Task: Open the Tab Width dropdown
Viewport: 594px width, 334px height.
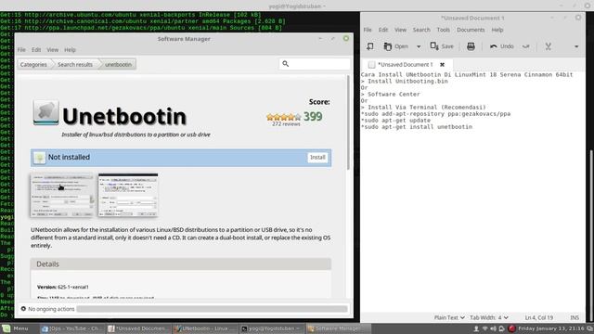Action: point(489,317)
